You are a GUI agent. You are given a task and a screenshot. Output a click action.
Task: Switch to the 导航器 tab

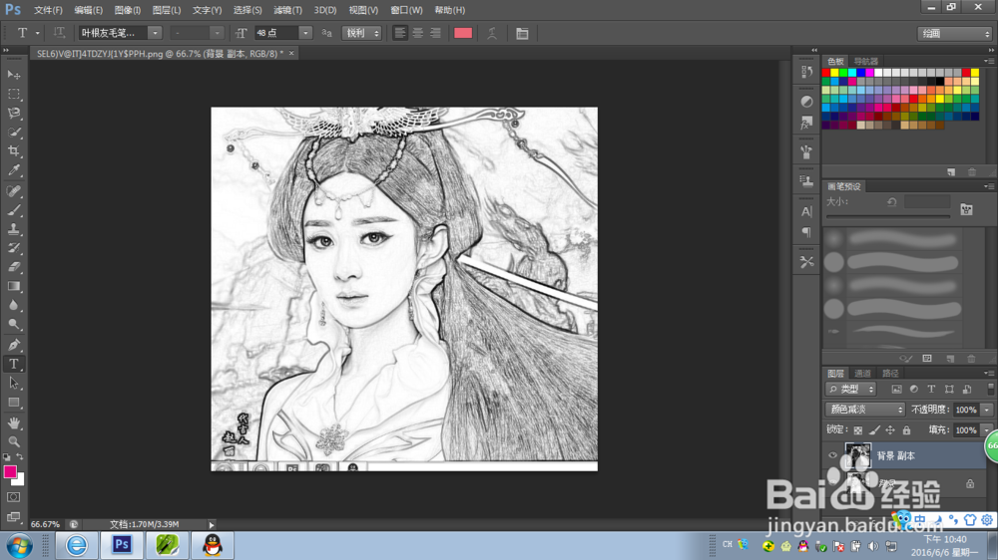click(865, 61)
